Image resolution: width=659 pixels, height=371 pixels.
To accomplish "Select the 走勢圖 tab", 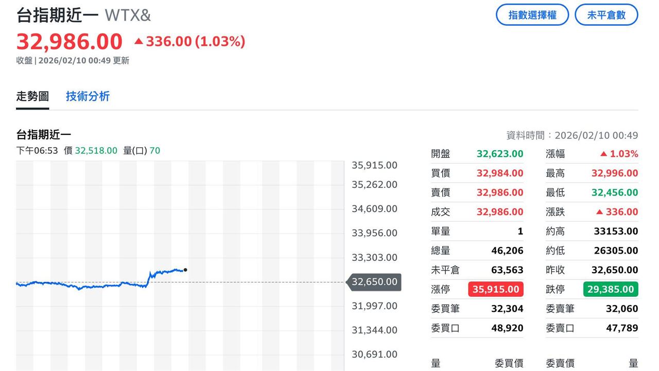I will coord(32,96).
